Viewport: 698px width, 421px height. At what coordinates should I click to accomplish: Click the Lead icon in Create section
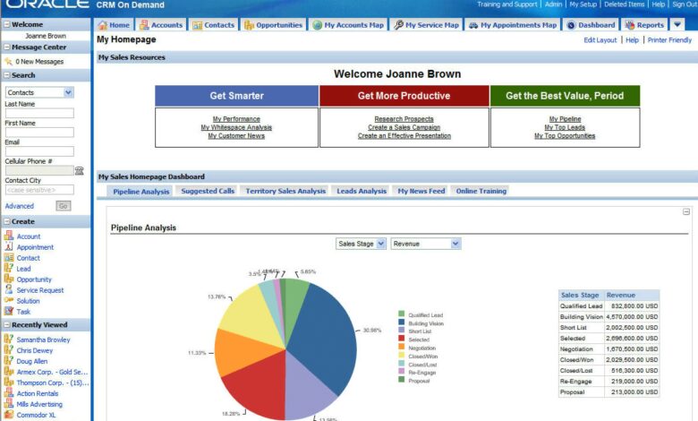coord(9,268)
